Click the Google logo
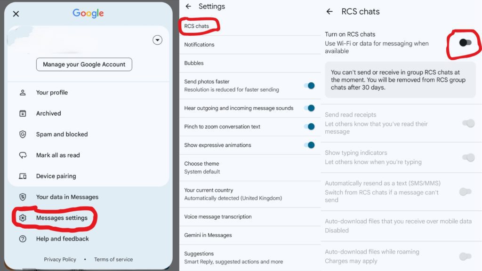Image resolution: width=482 pixels, height=271 pixels. click(88, 13)
